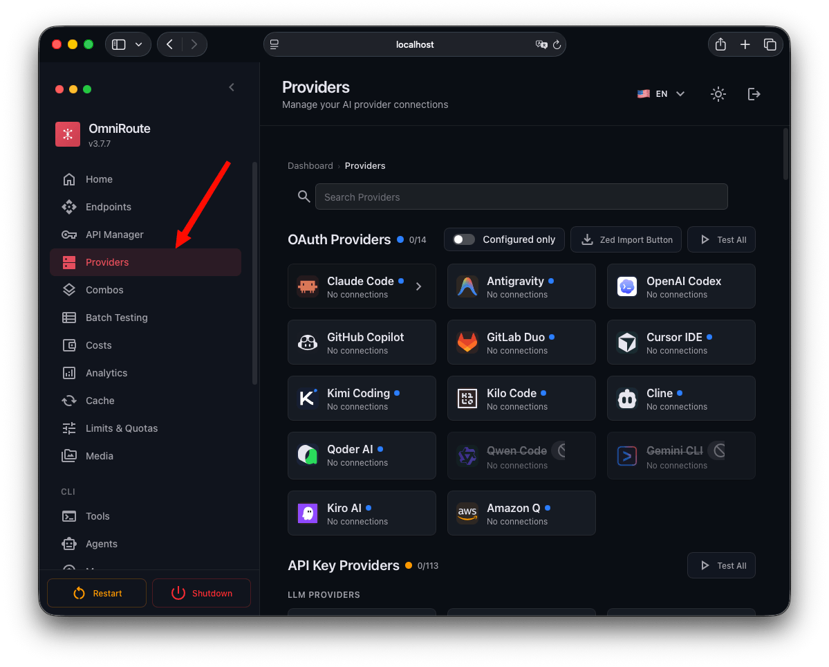Click the localhost address bar
The height and width of the screenshot is (667, 829).
(x=415, y=44)
